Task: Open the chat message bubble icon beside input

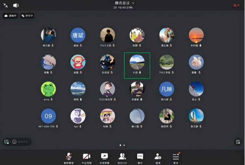Action: (x=6, y=142)
